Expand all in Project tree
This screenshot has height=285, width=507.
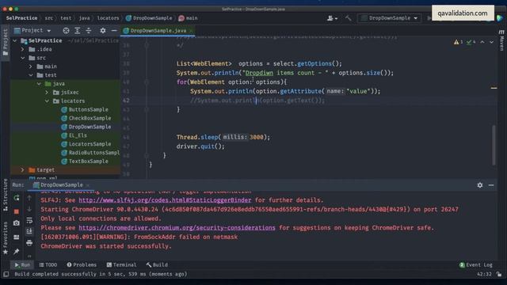[78, 30]
